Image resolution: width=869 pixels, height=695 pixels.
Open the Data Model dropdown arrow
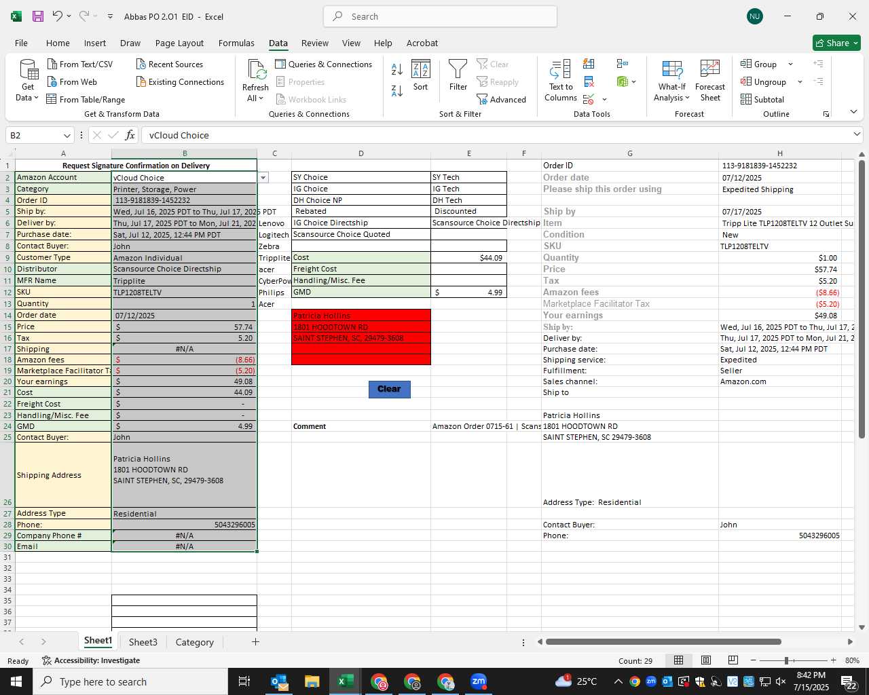coord(633,82)
